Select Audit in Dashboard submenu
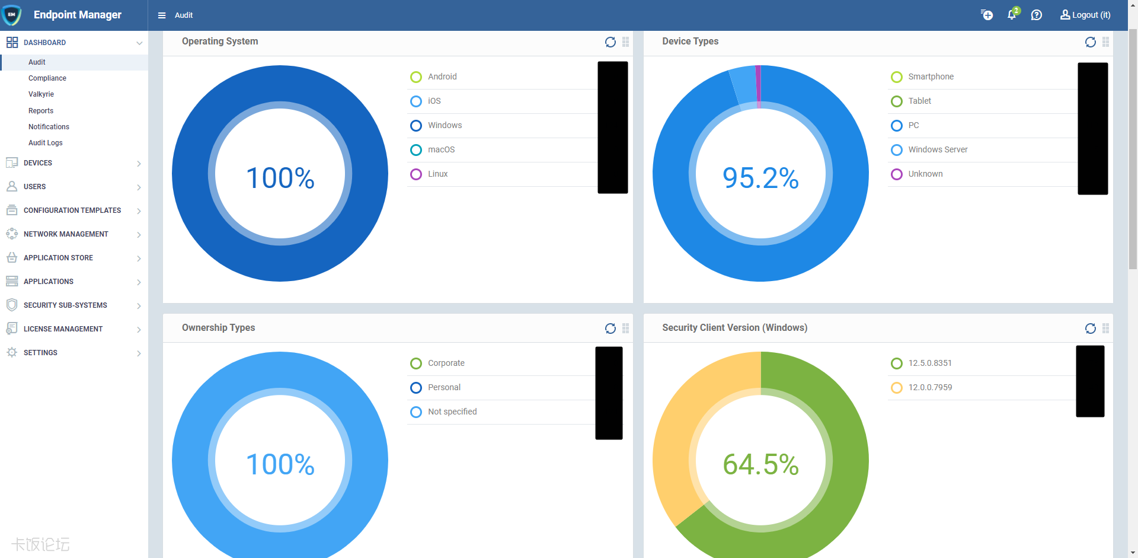The width and height of the screenshot is (1138, 558). point(37,62)
